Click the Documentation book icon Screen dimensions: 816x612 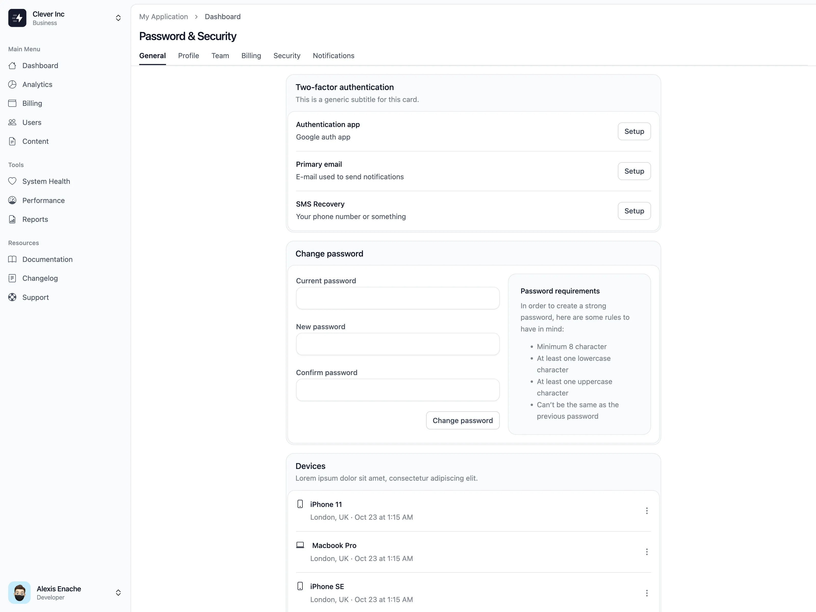[12, 259]
